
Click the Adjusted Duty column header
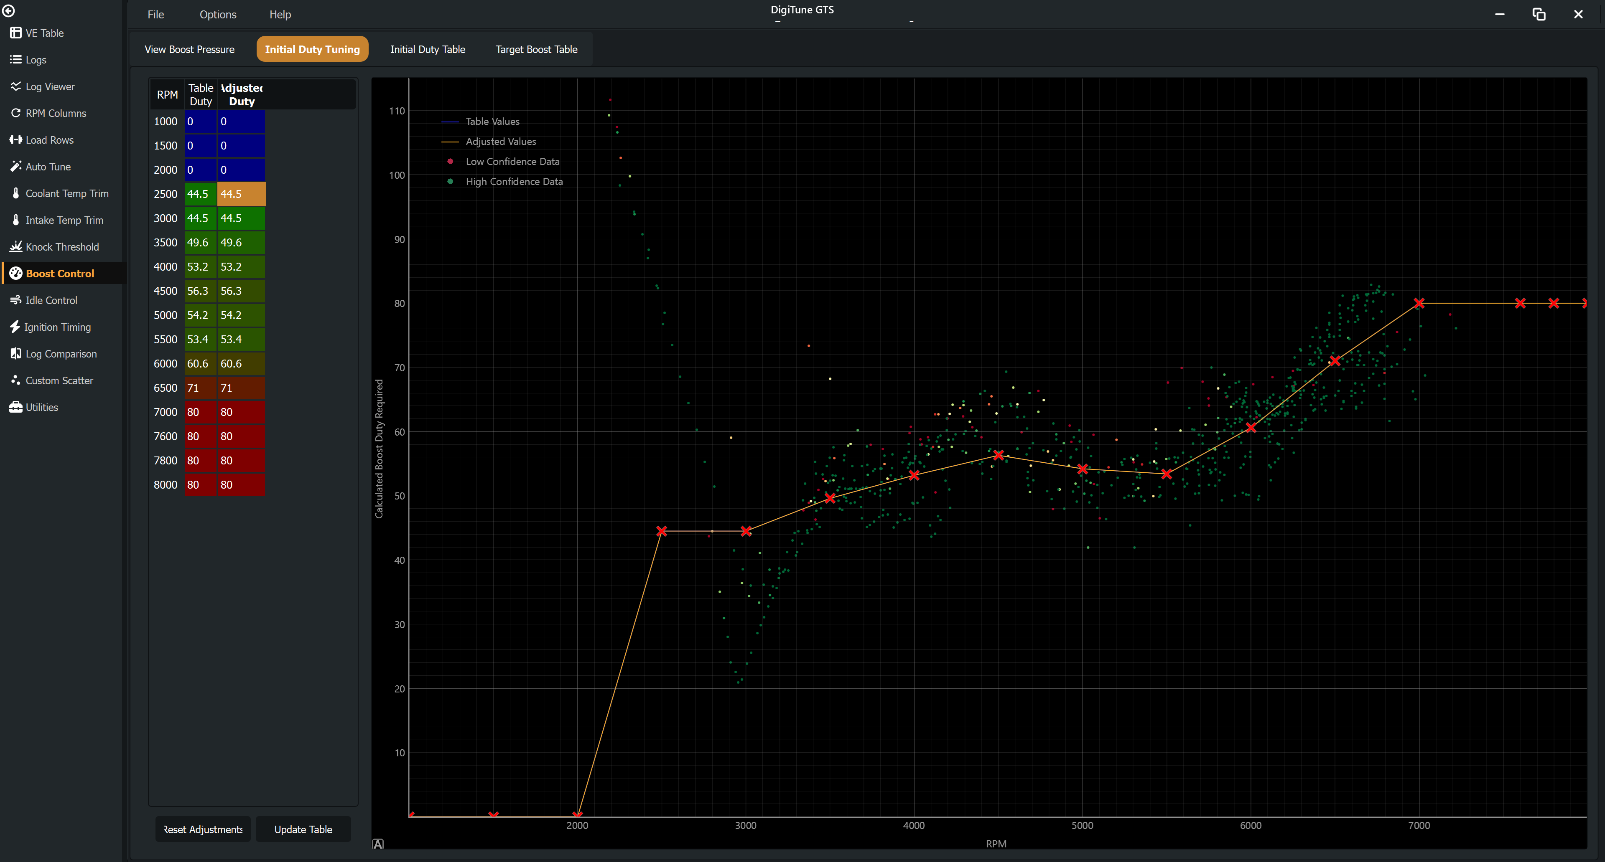coord(242,95)
